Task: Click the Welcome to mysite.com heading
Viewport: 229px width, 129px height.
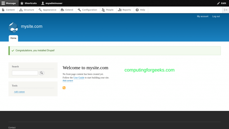Action: click(x=86, y=68)
